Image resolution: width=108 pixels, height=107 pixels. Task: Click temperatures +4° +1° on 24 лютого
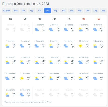[72, 78]
